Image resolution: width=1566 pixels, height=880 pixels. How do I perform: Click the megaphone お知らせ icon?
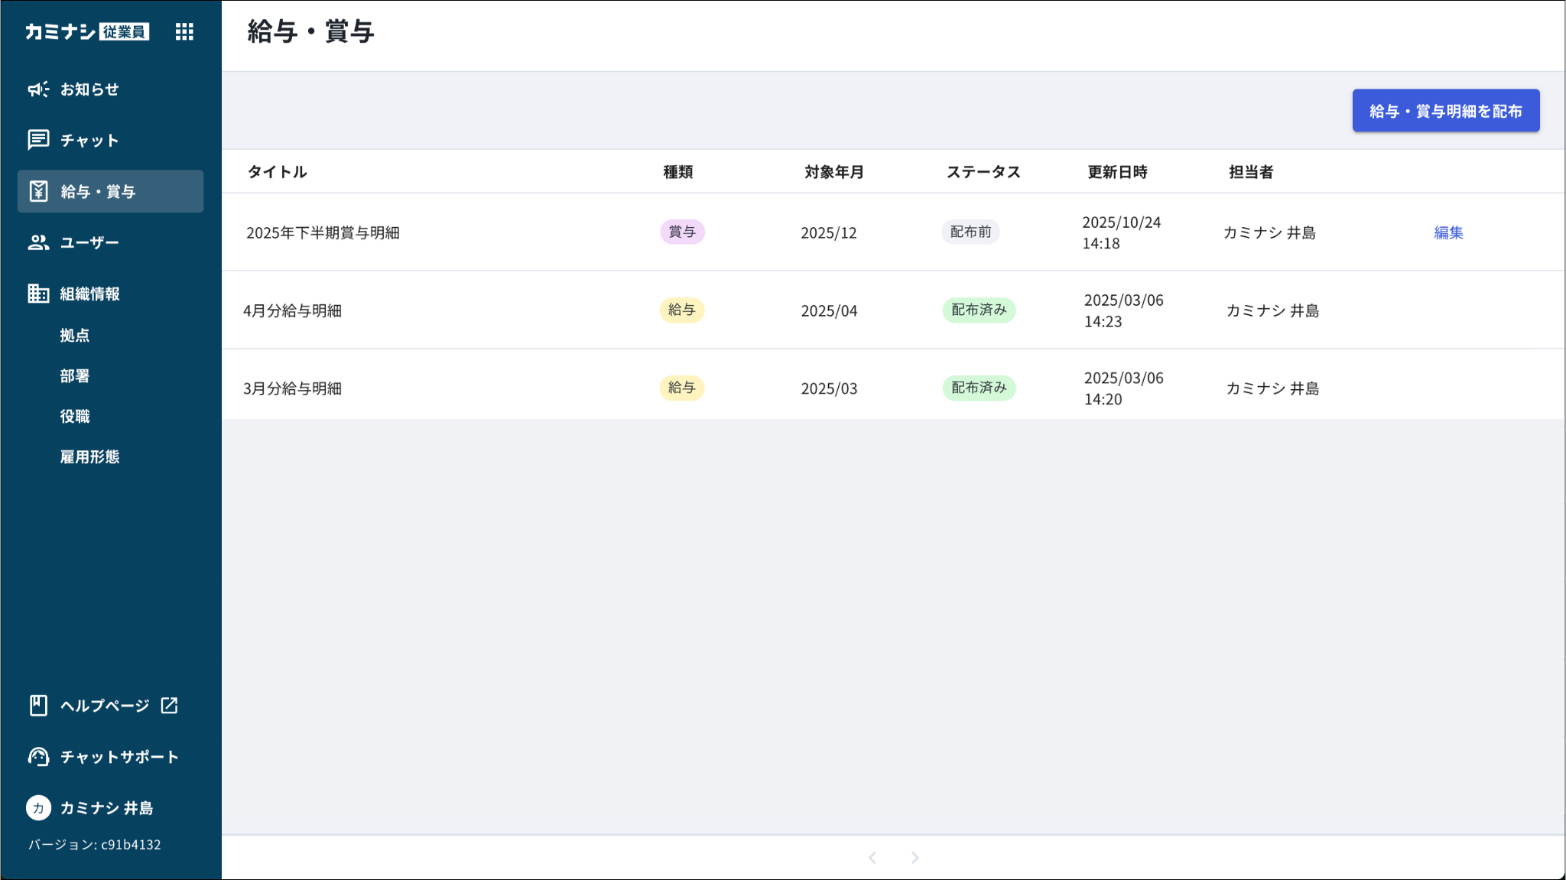(x=38, y=89)
